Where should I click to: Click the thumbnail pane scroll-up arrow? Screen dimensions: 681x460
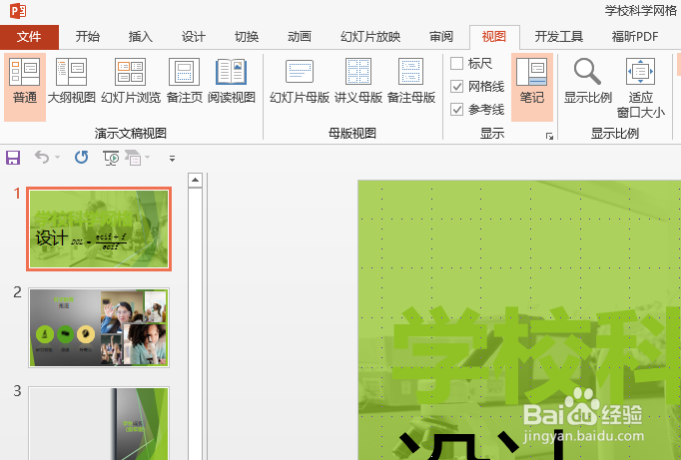tap(195, 180)
